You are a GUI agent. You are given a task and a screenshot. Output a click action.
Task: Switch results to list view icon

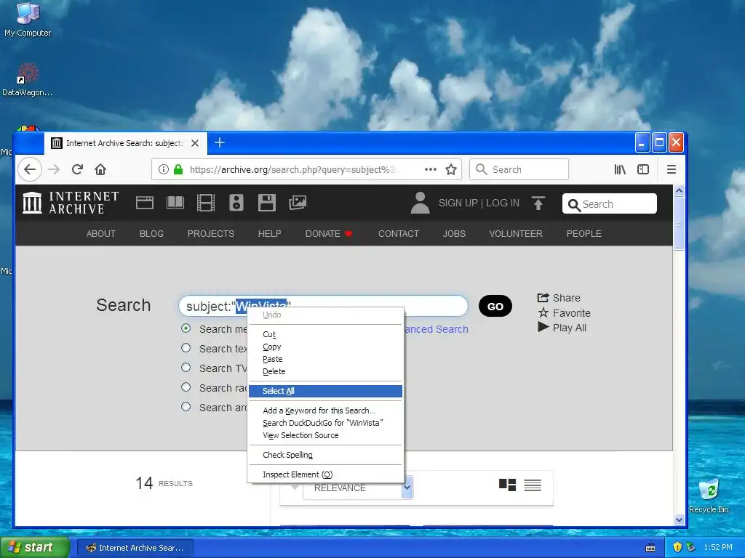point(533,485)
